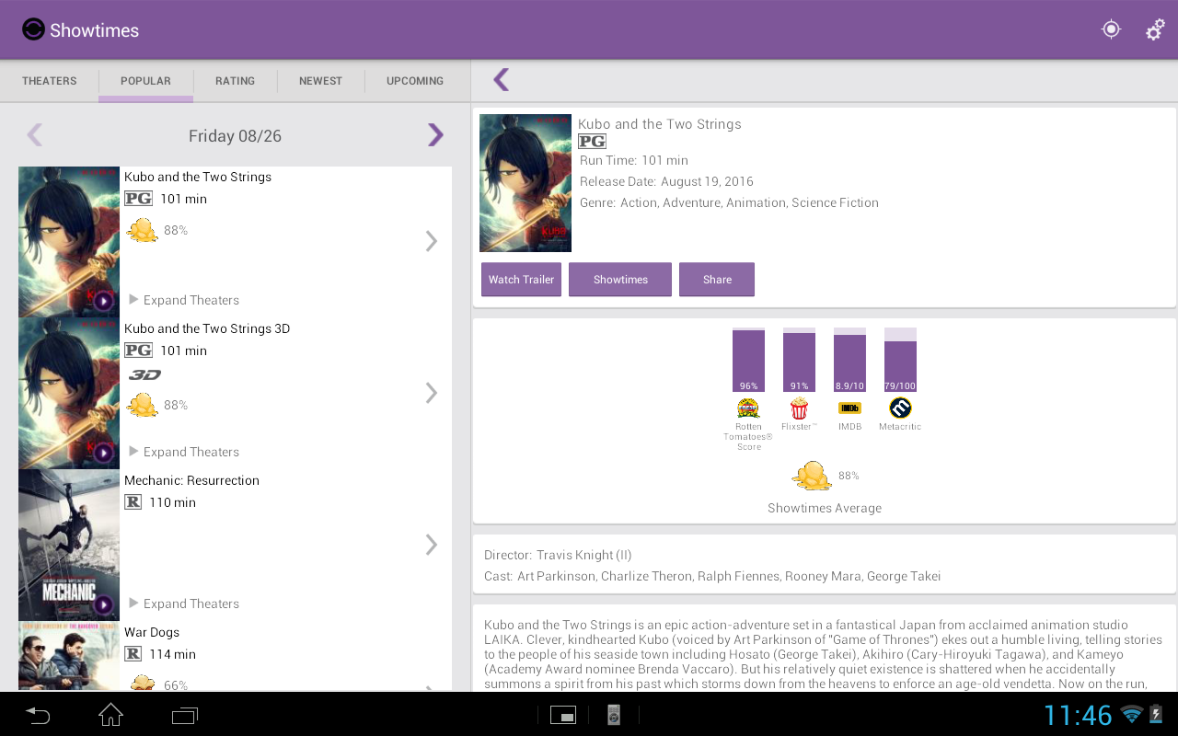The height and width of the screenshot is (736, 1178).
Task: Go to the previous date
Action: pos(35,135)
